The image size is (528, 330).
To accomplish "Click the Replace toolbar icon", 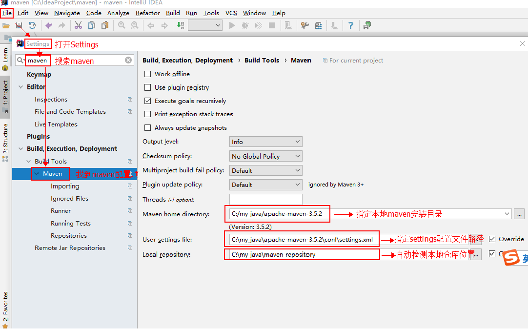I will (134, 25).
